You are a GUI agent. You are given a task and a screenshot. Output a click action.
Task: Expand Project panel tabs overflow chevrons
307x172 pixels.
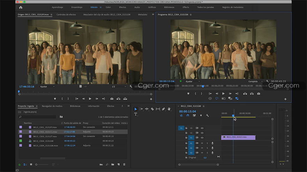coord(128,106)
